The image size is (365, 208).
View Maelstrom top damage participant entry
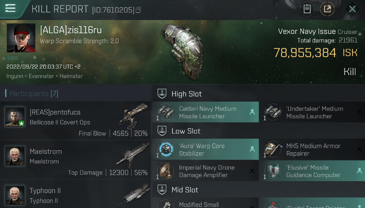[x=76, y=160]
